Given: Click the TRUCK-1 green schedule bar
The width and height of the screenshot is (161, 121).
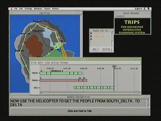Looking at the screenshot, I should click(x=61, y=73).
